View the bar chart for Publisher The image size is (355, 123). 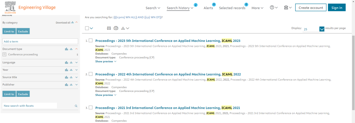pos(66,84)
